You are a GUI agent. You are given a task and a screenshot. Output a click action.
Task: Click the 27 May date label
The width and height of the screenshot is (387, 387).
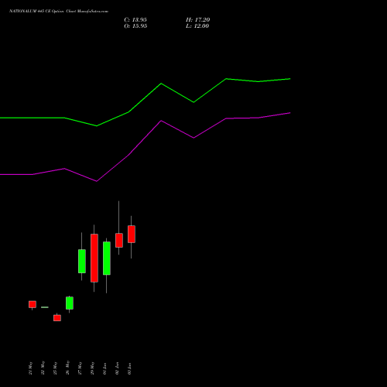point(80,368)
